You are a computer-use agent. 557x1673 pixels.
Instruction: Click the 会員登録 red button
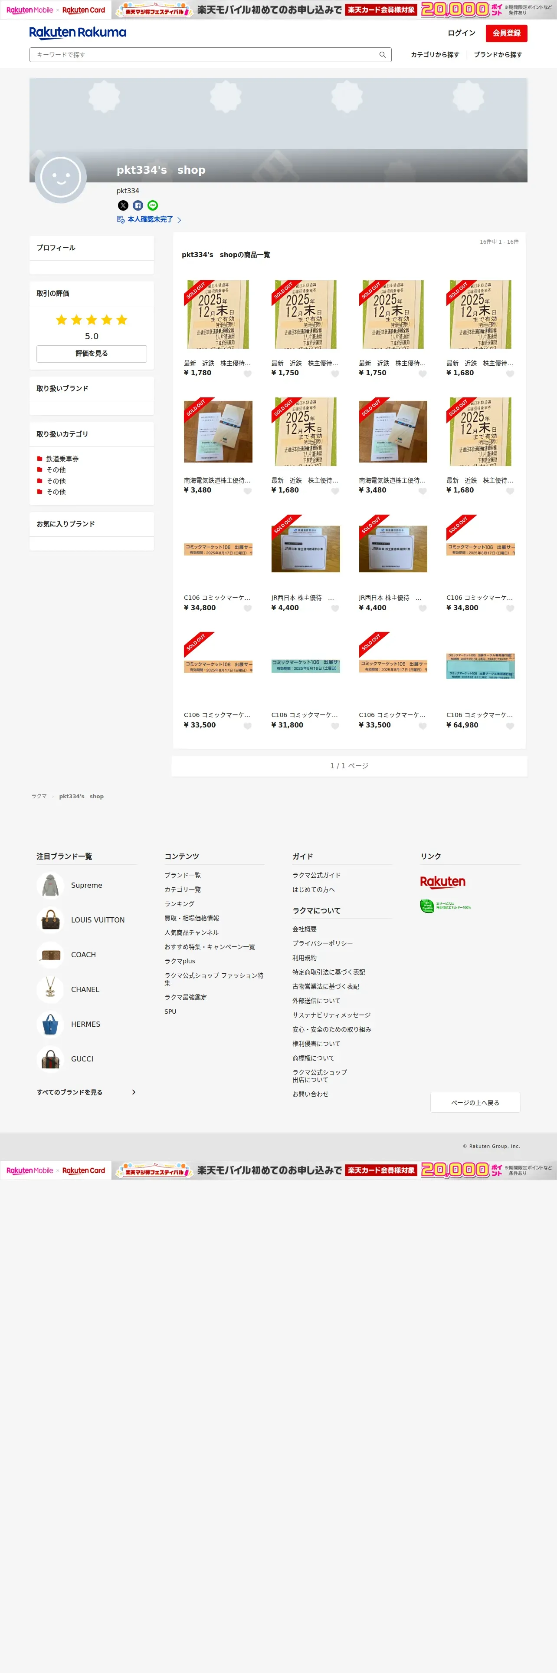506,33
